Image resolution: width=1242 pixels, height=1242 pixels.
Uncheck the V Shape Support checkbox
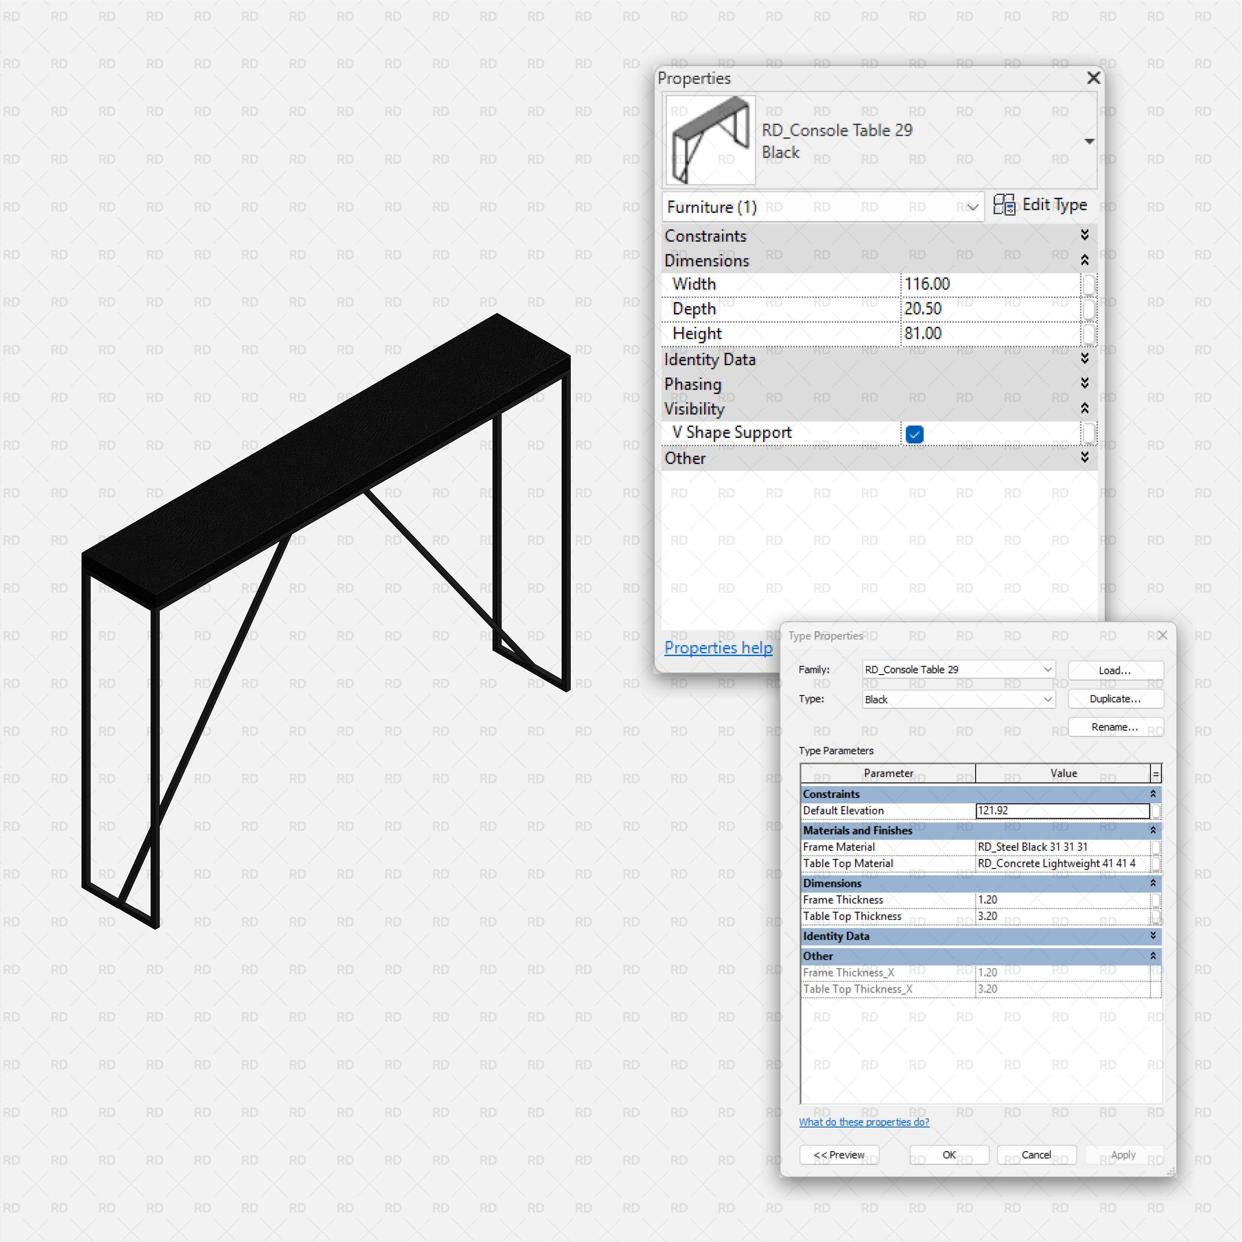pos(914,435)
